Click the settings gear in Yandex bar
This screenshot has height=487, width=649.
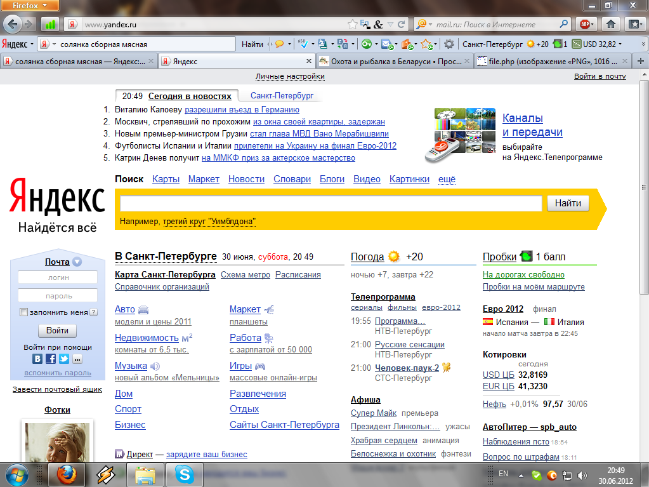pos(449,44)
